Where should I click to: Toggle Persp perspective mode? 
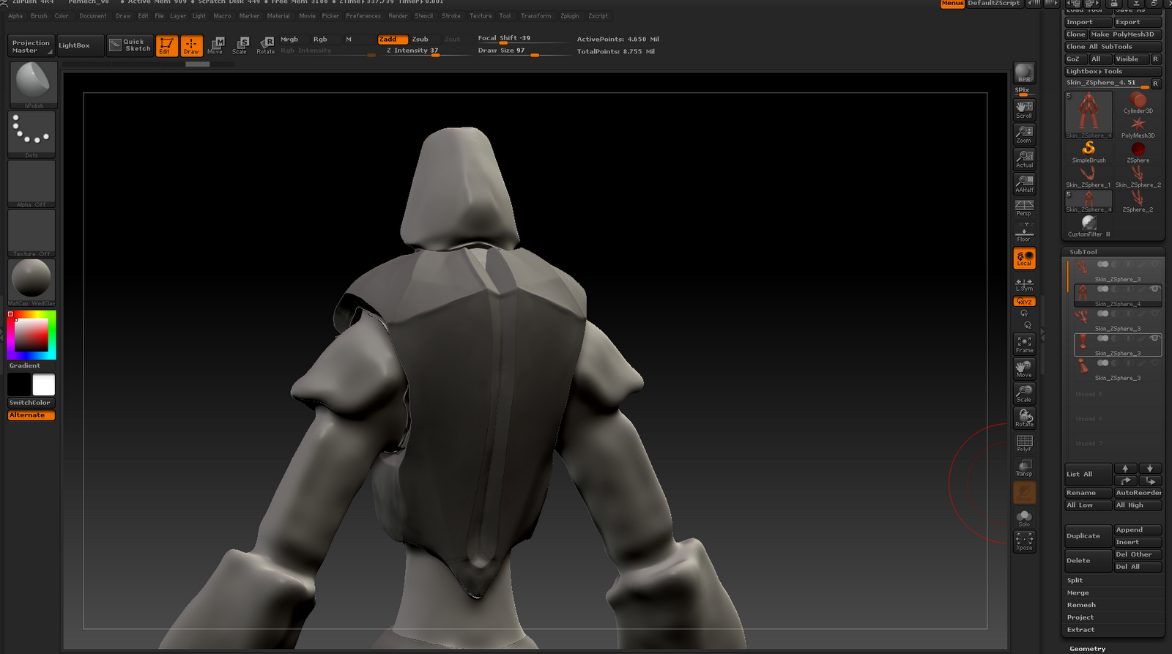pos(1024,207)
